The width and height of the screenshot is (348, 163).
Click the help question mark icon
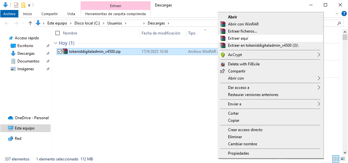[x=344, y=14]
